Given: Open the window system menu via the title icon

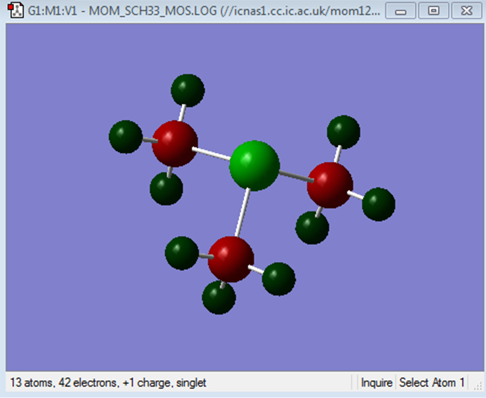Looking at the screenshot, I should pyautogui.click(x=15, y=10).
